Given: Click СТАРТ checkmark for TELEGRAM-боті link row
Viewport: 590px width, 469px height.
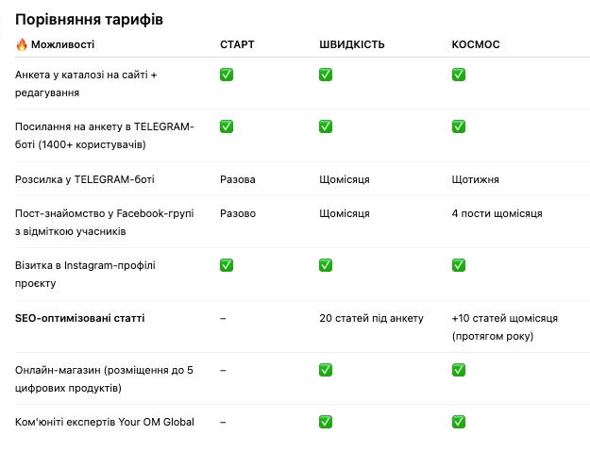Looking at the screenshot, I should pos(227,126).
